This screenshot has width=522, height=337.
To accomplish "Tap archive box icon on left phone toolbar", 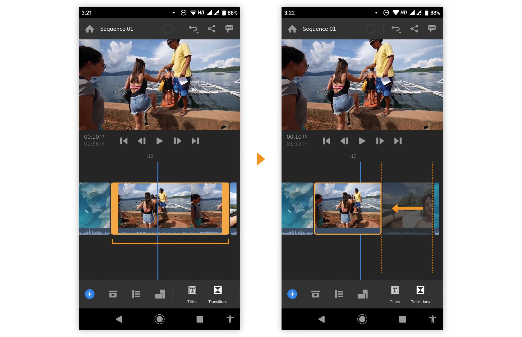I will click(113, 294).
